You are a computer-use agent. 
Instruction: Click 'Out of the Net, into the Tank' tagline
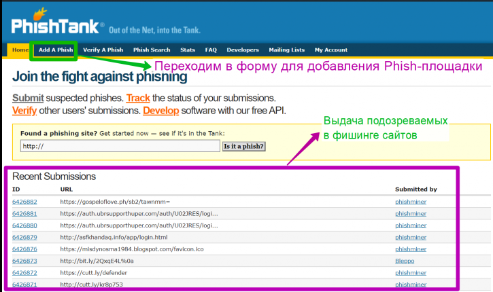coord(154,30)
